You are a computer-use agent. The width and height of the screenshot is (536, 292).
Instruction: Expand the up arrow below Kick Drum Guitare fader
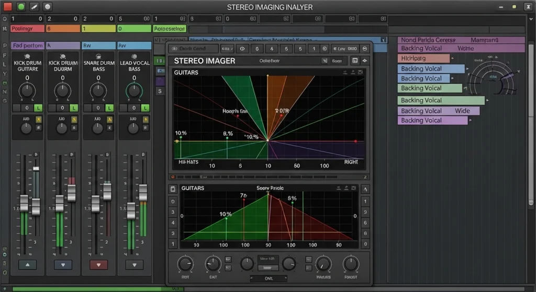point(27,265)
